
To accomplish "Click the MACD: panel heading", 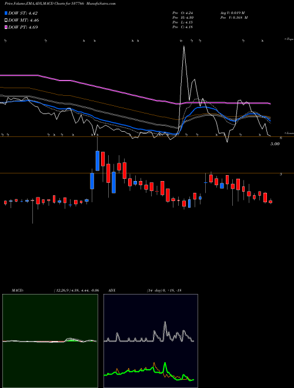I will [18, 290].
